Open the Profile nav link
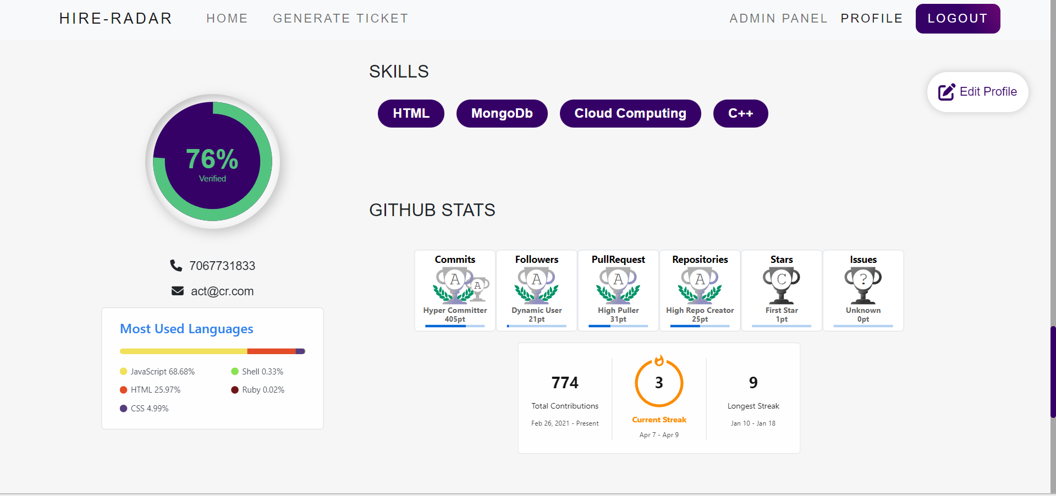Screen dimensions: 1056x496 click(x=872, y=19)
